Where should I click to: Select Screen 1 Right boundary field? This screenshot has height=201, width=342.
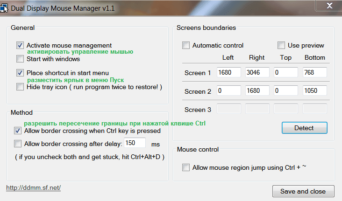click(x=257, y=73)
